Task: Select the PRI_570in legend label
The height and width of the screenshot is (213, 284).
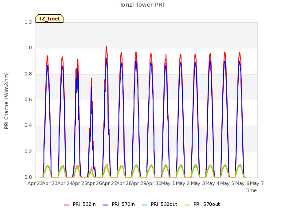Action: [123, 204]
